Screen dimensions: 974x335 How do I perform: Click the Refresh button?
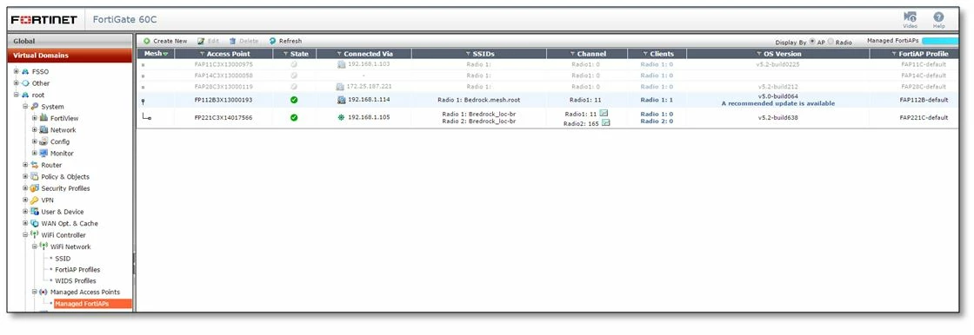click(285, 41)
